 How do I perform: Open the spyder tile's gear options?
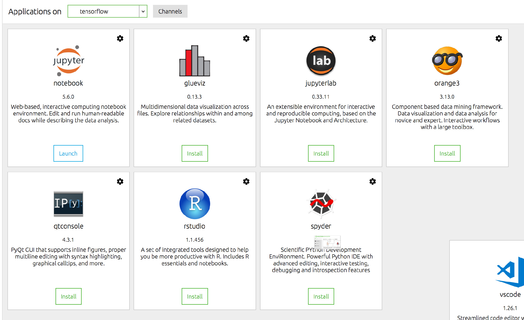(x=373, y=182)
